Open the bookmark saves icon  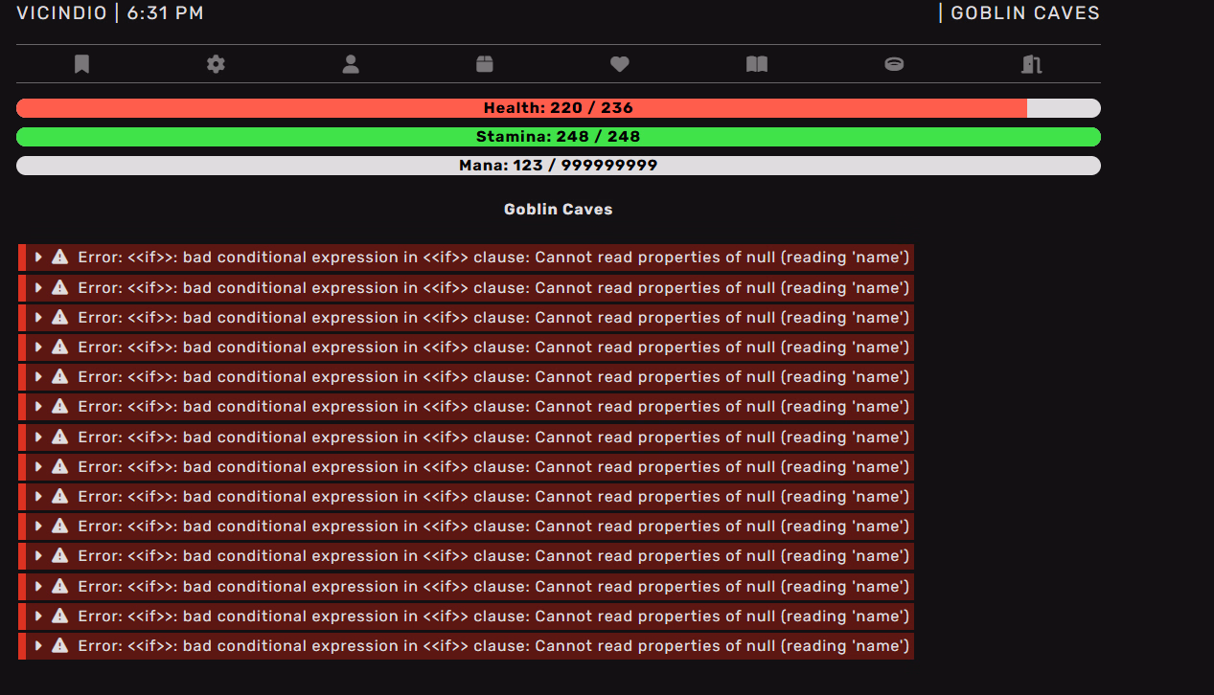pos(82,64)
